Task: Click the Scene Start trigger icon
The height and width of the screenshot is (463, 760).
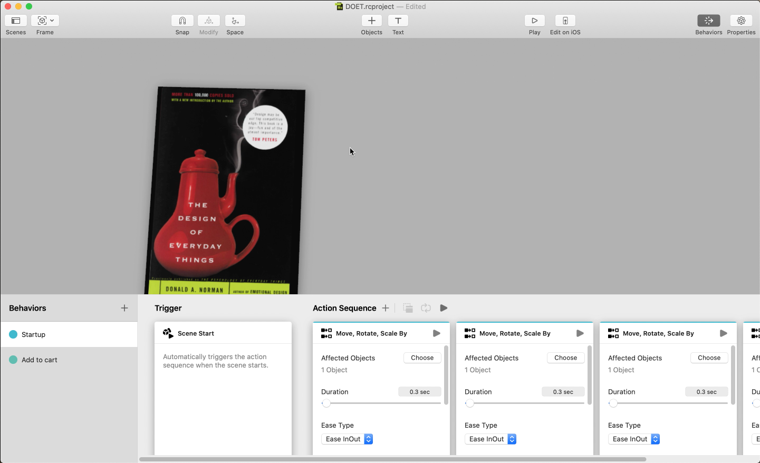Action: tap(168, 333)
